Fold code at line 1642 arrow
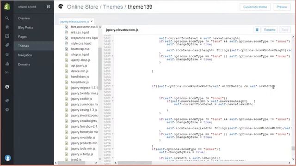This screenshot has width=296, height=166. pyautogui.click(x=113, y=41)
